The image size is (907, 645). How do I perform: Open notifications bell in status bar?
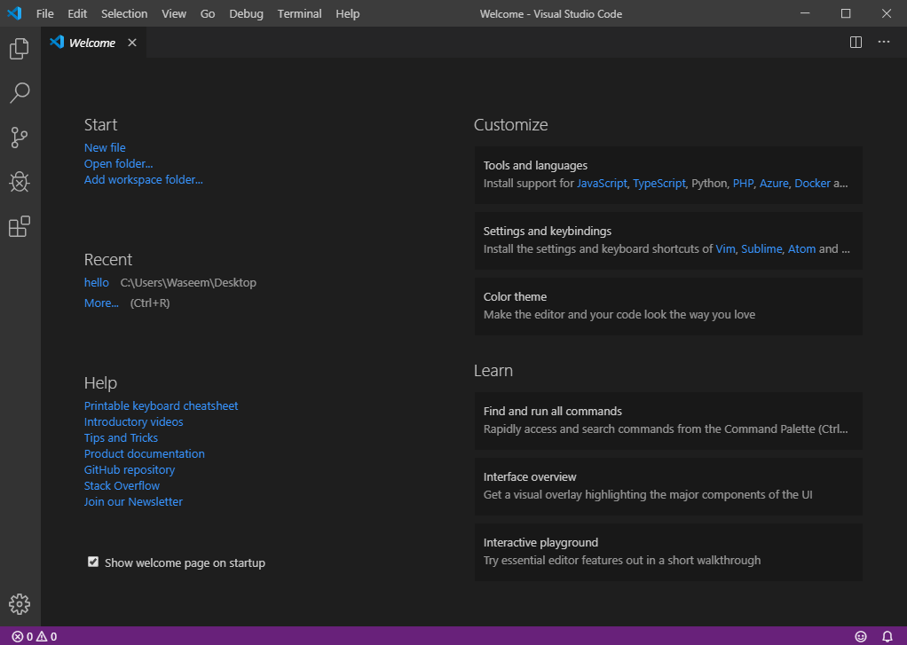click(887, 636)
